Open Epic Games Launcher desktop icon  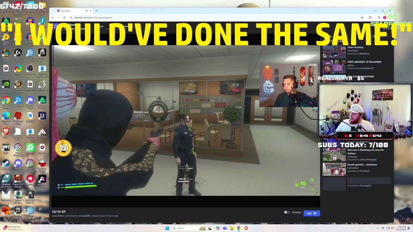[x=18, y=212]
